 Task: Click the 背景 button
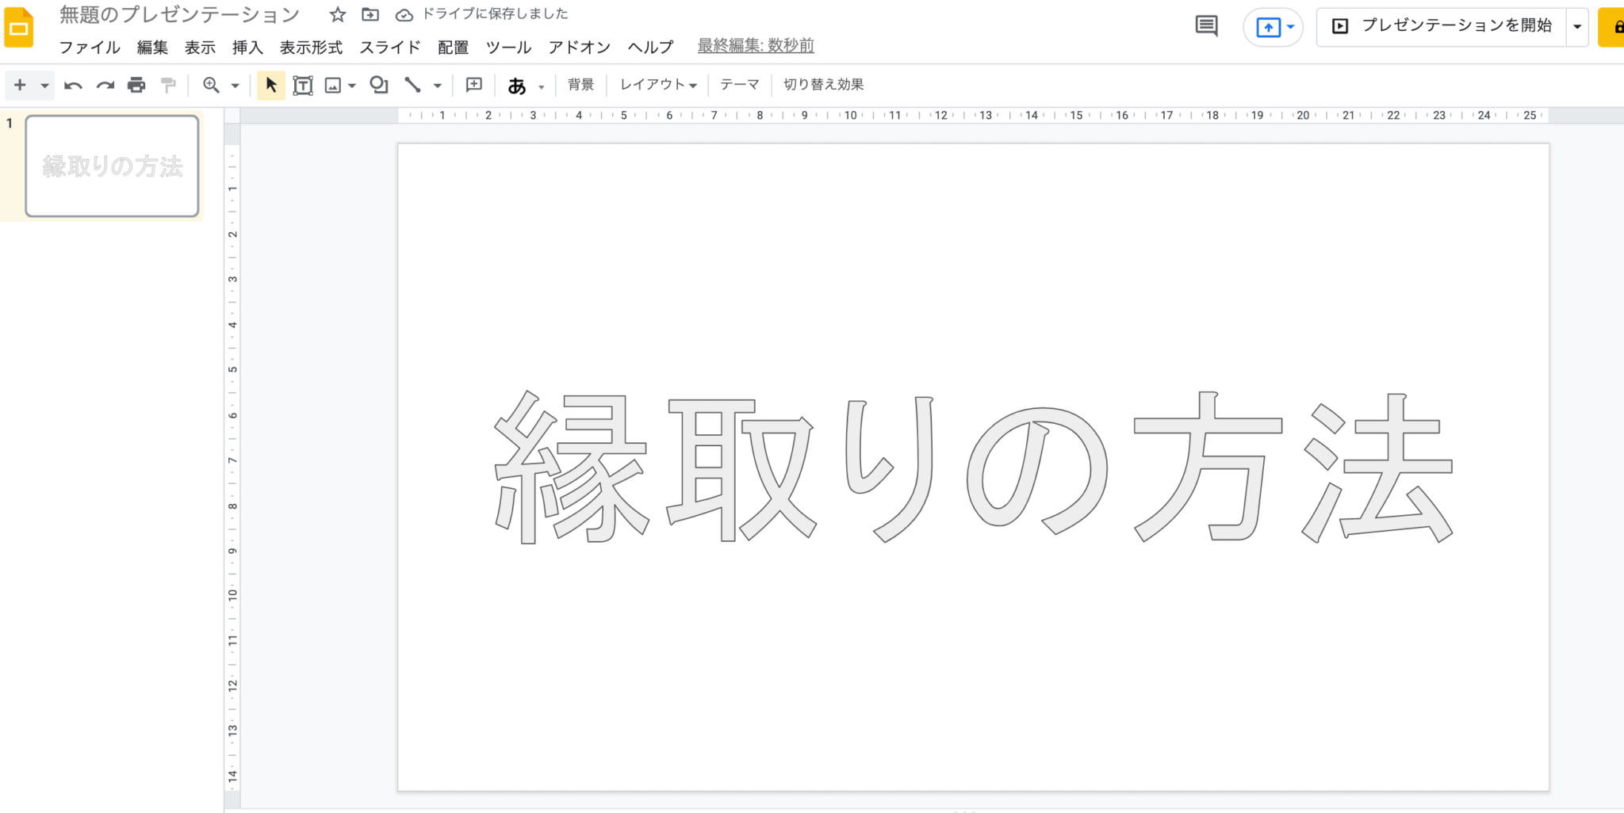(580, 85)
